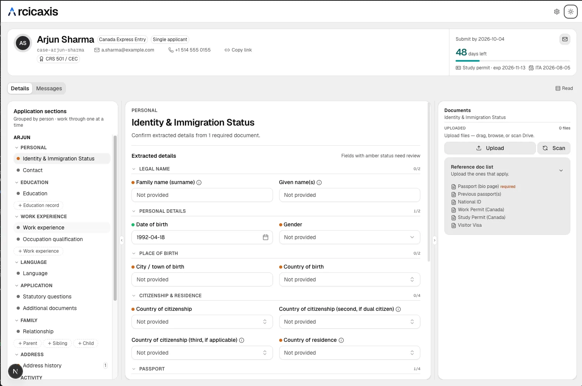Viewport: 582px width, 386px height.
Task: Open the Country of birth combo box
Action: pyautogui.click(x=349, y=279)
